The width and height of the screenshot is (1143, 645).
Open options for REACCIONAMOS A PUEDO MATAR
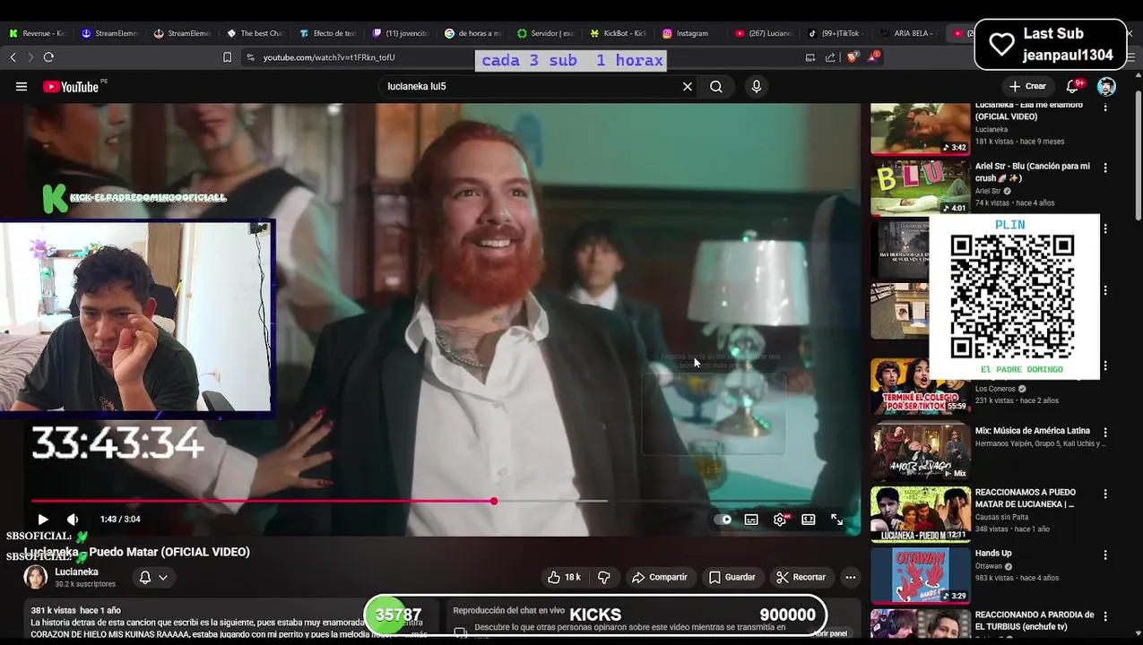(x=1105, y=494)
